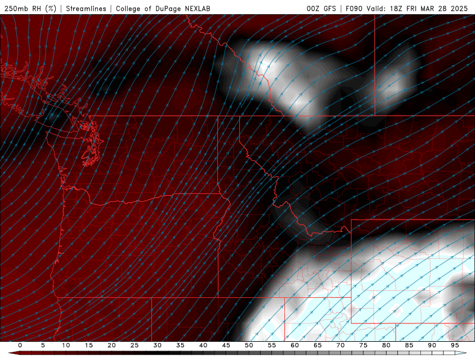Screen dimensions: 475x356
Task: Click 'College of DuPage NEXLAB' text
Action: click(x=163, y=8)
